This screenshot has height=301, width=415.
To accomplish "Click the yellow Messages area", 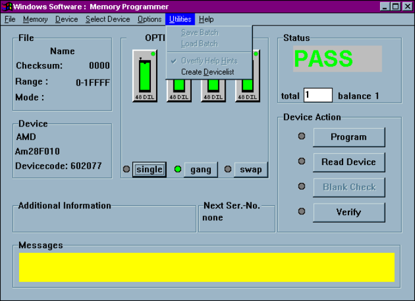I will click(x=207, y=267).
